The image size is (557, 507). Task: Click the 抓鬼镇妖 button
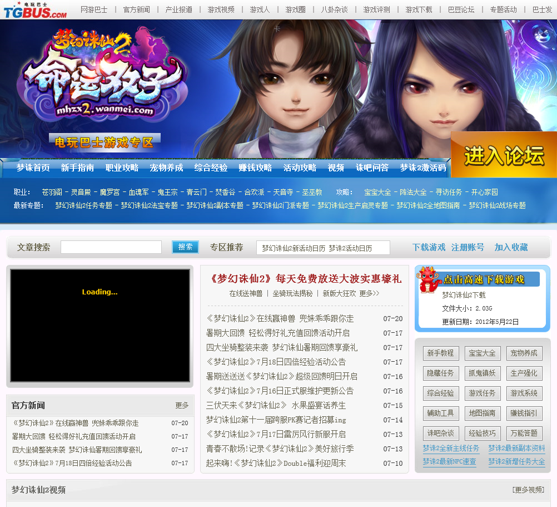(x=482, y=373)
